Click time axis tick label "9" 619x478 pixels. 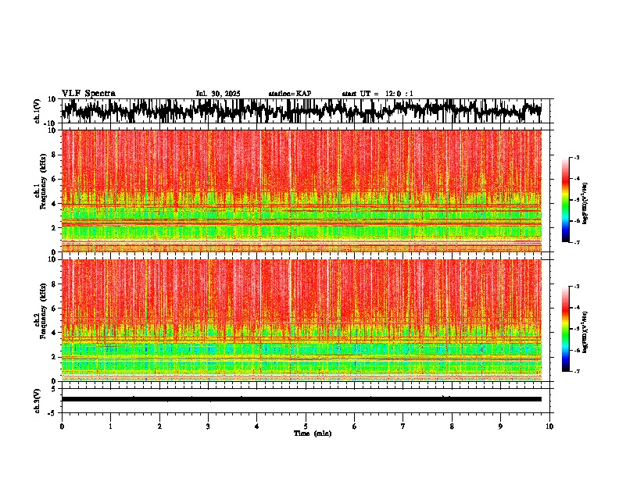[500, 426]
